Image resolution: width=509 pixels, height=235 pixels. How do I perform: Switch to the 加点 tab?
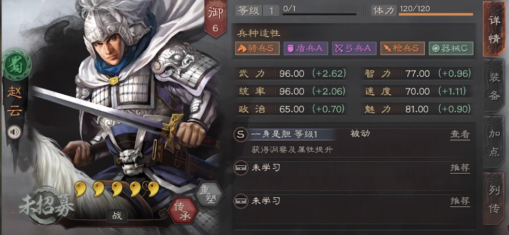[494, 142]
